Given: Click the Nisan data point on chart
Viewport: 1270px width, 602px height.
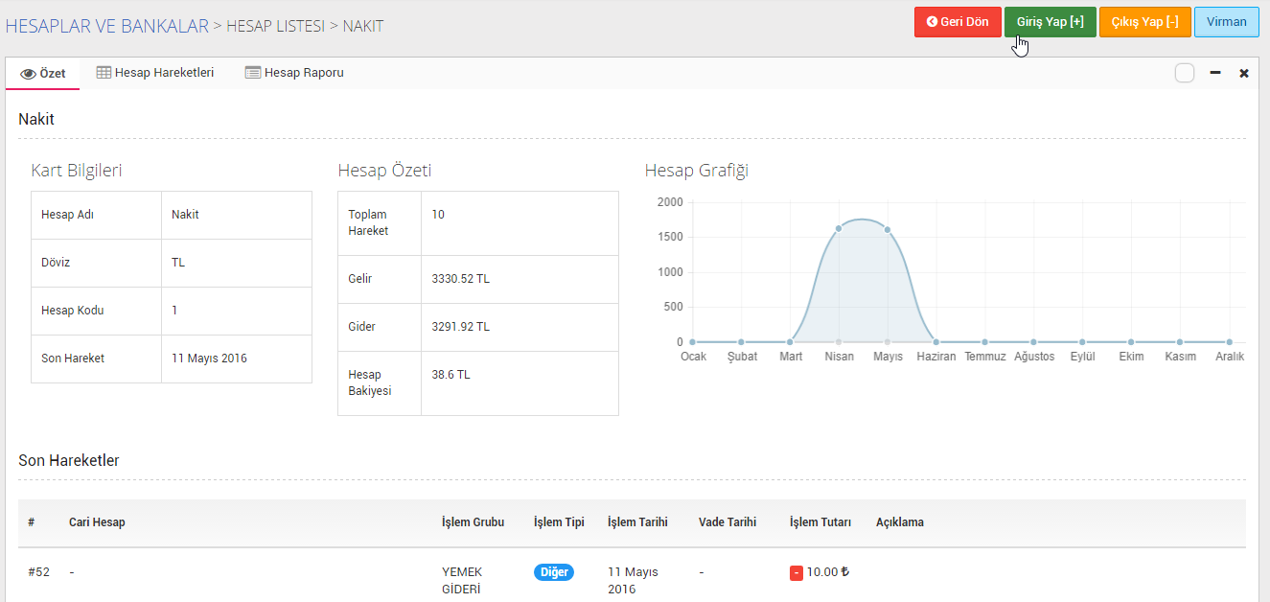Looking at the screenshot, I should point(839,228).
